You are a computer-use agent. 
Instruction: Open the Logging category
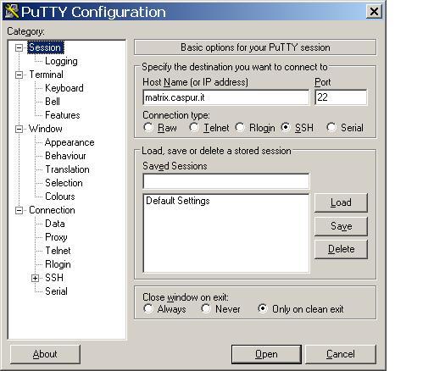coord(61,61)
